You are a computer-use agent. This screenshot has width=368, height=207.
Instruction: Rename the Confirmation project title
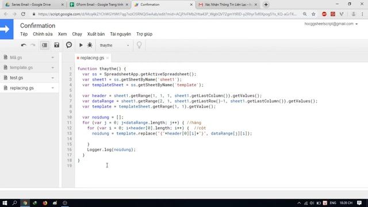(37, 25)
